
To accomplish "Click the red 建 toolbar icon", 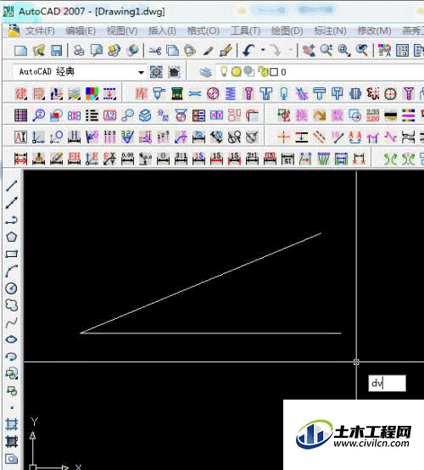I will tap(20, 93).
